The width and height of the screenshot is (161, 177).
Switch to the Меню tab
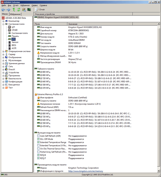click(x=5, y=14)
